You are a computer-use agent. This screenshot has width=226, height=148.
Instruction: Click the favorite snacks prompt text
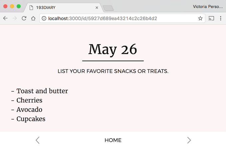tap(113, 71)
